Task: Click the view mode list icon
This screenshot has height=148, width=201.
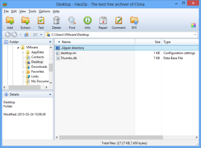Action: (35, 35)
